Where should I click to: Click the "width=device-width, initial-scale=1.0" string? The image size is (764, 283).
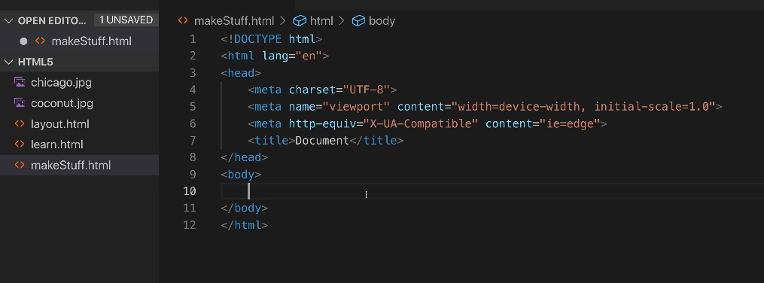click(x=583, y=107)
